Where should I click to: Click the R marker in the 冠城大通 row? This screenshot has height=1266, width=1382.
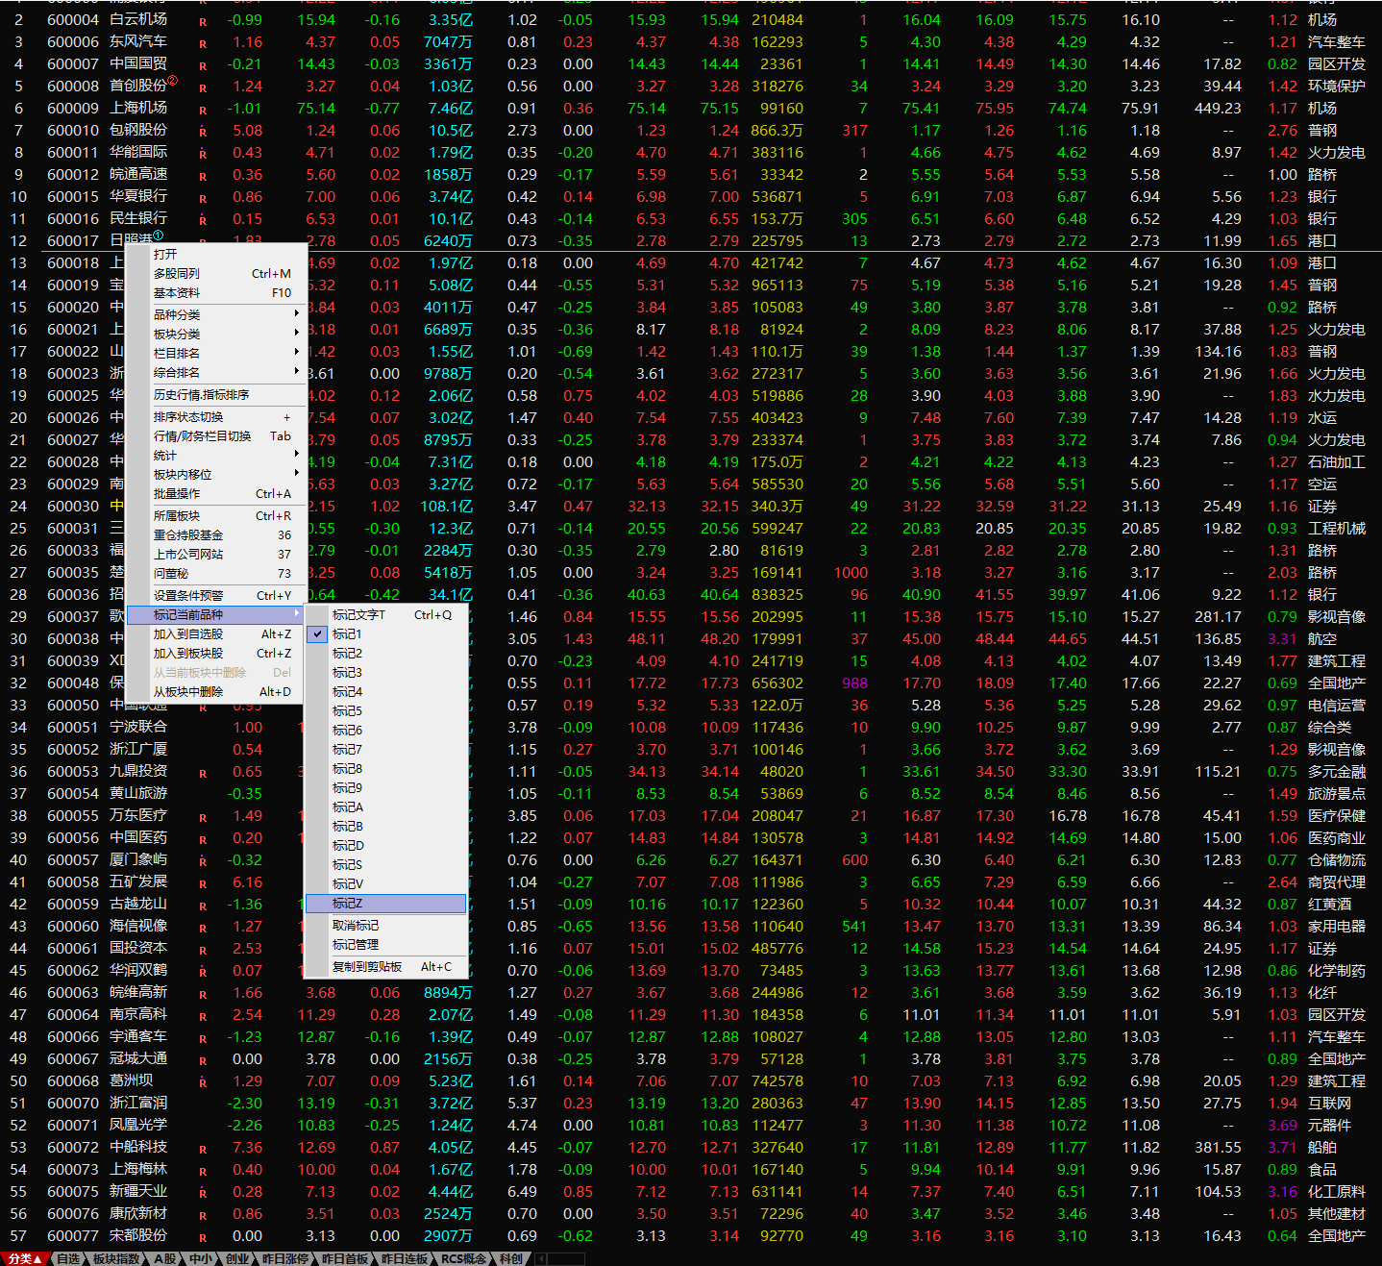[x=203, y=1061]
